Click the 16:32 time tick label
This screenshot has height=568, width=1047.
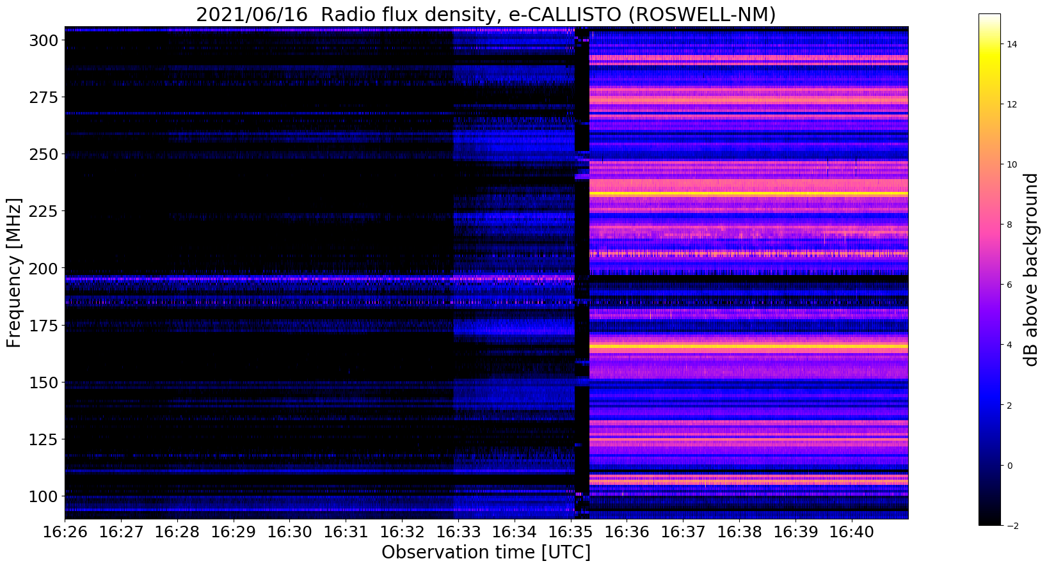[402, 532]
